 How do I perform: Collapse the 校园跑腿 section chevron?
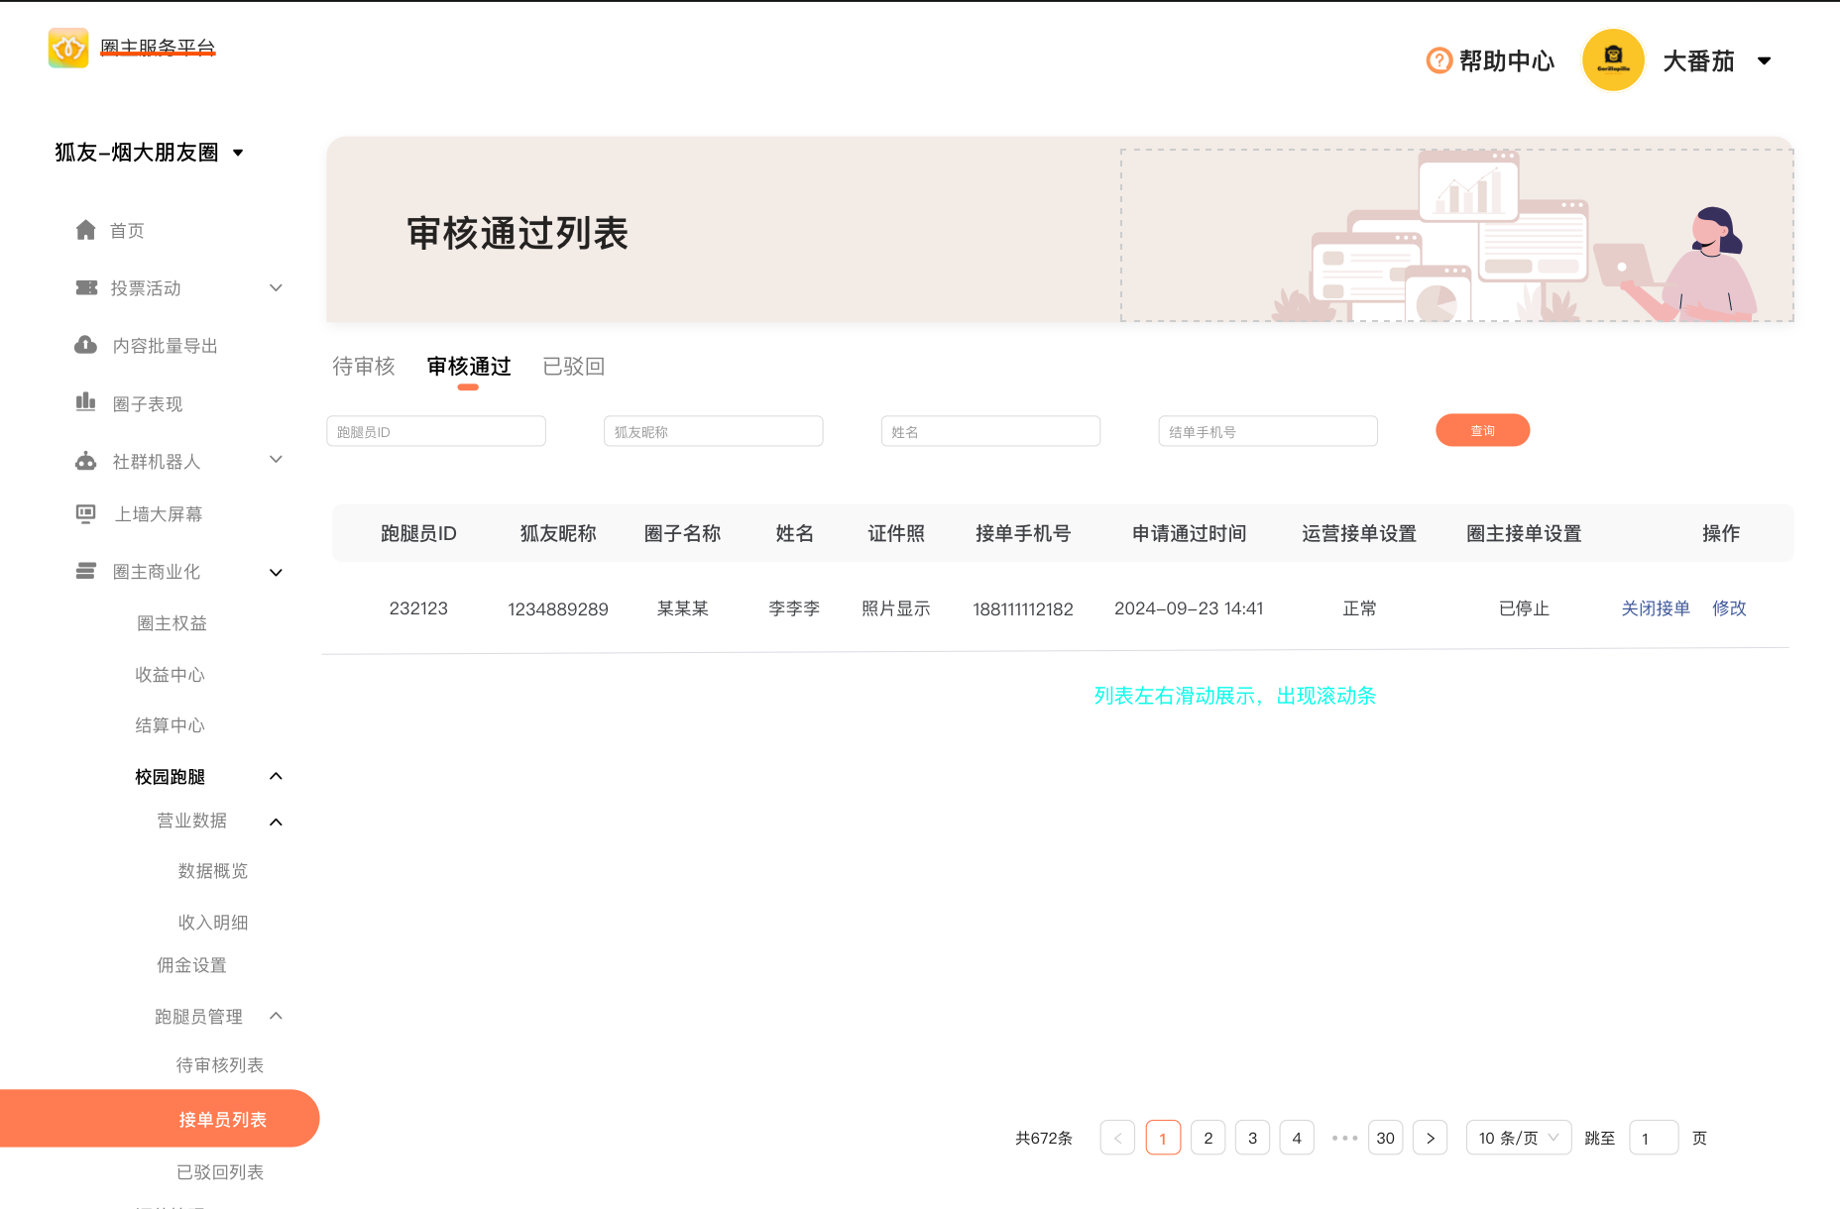pos(277,776)
